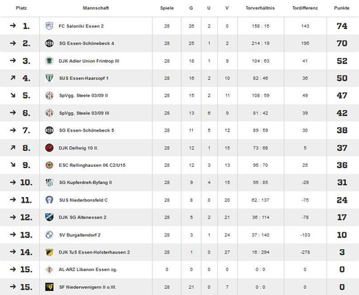Click the DJK SG Altenessen 2 blue crest
This screenshot has height=295, width=359.
point(49,217)
